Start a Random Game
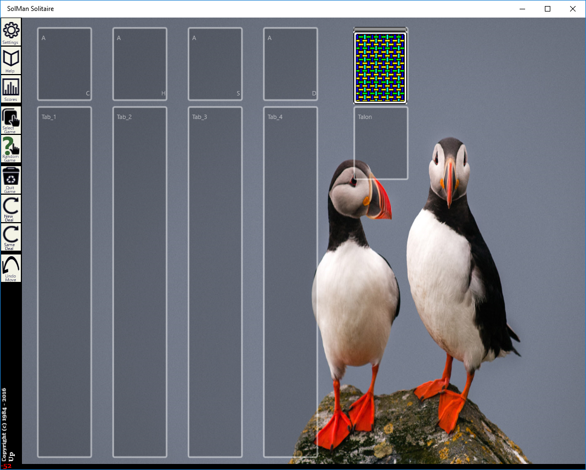Viewport: 586px width, 470px height. pyautogui.click(x=10, y=149)
